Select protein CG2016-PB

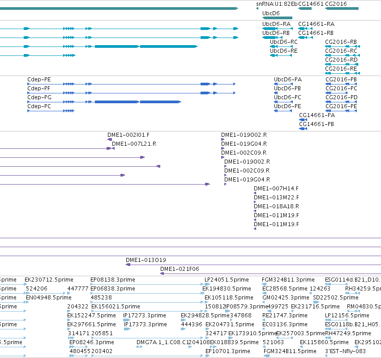coord(341,80)
